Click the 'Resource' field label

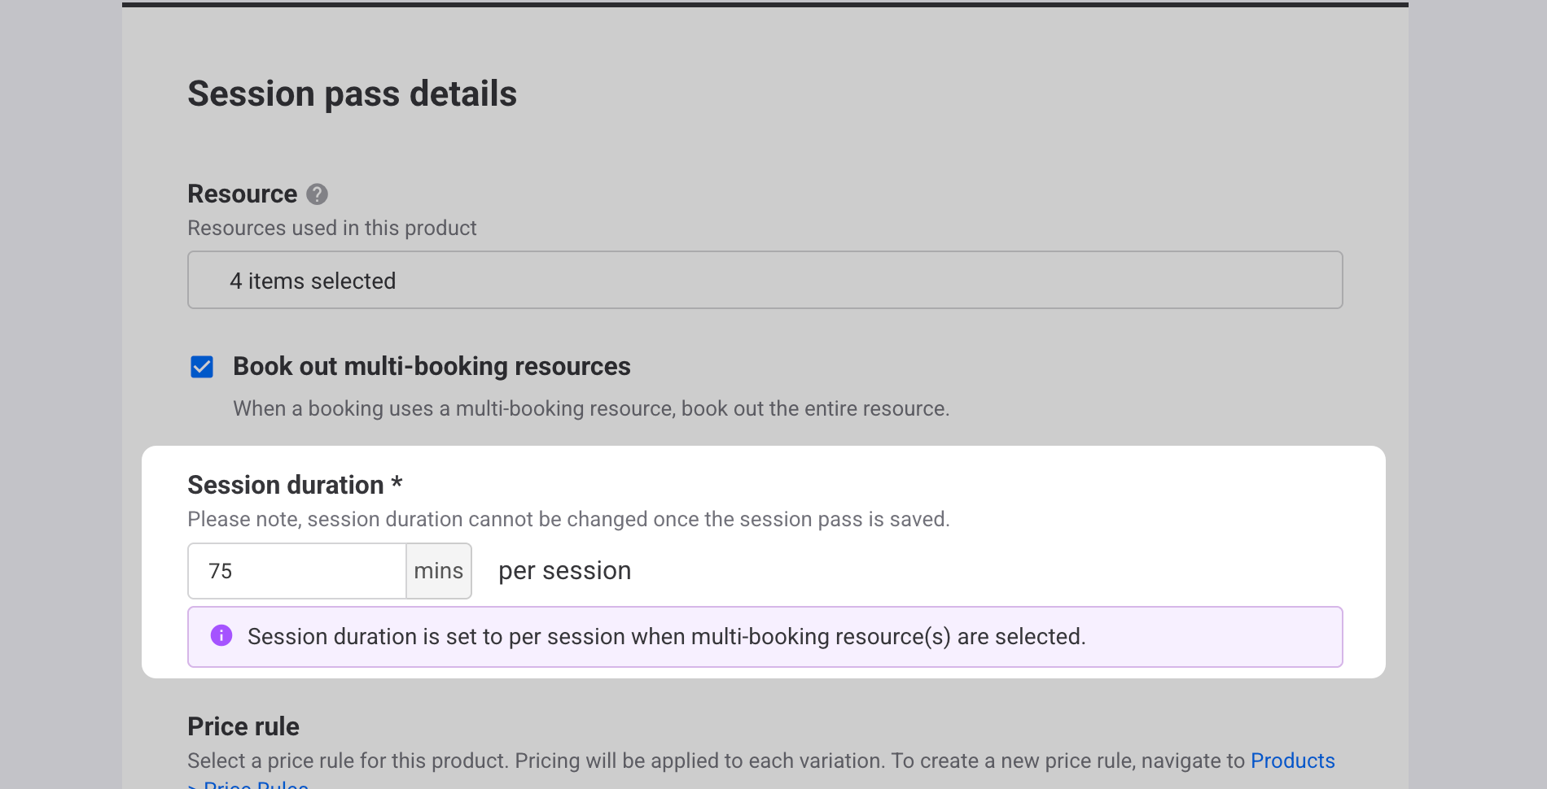242,194
